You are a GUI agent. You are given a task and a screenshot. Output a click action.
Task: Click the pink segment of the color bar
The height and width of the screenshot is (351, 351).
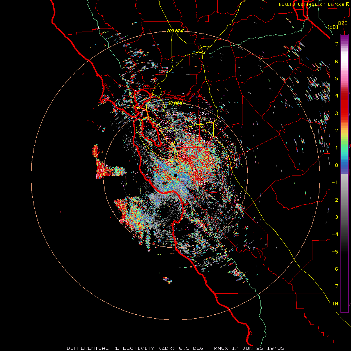click(344, 77)
